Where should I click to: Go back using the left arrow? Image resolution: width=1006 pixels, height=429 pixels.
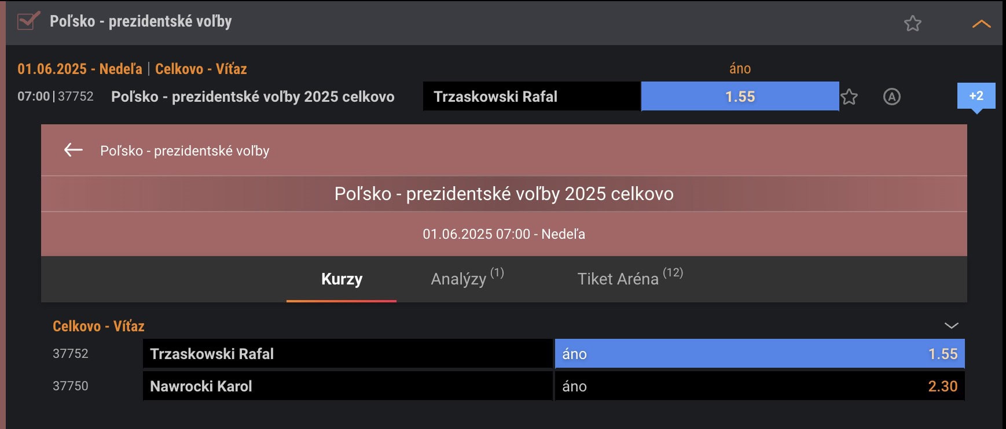[74, 150]
